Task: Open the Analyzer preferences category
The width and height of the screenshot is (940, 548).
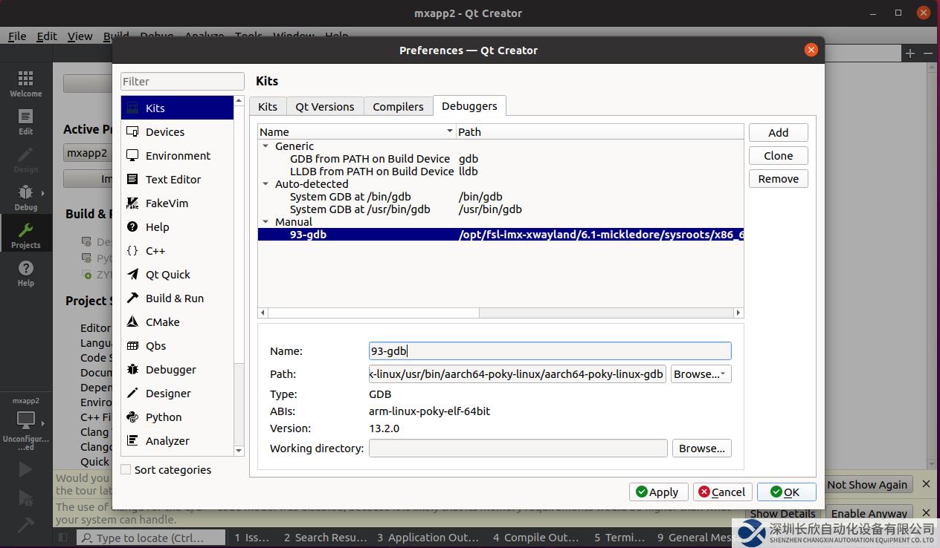Action: point(177,440)
